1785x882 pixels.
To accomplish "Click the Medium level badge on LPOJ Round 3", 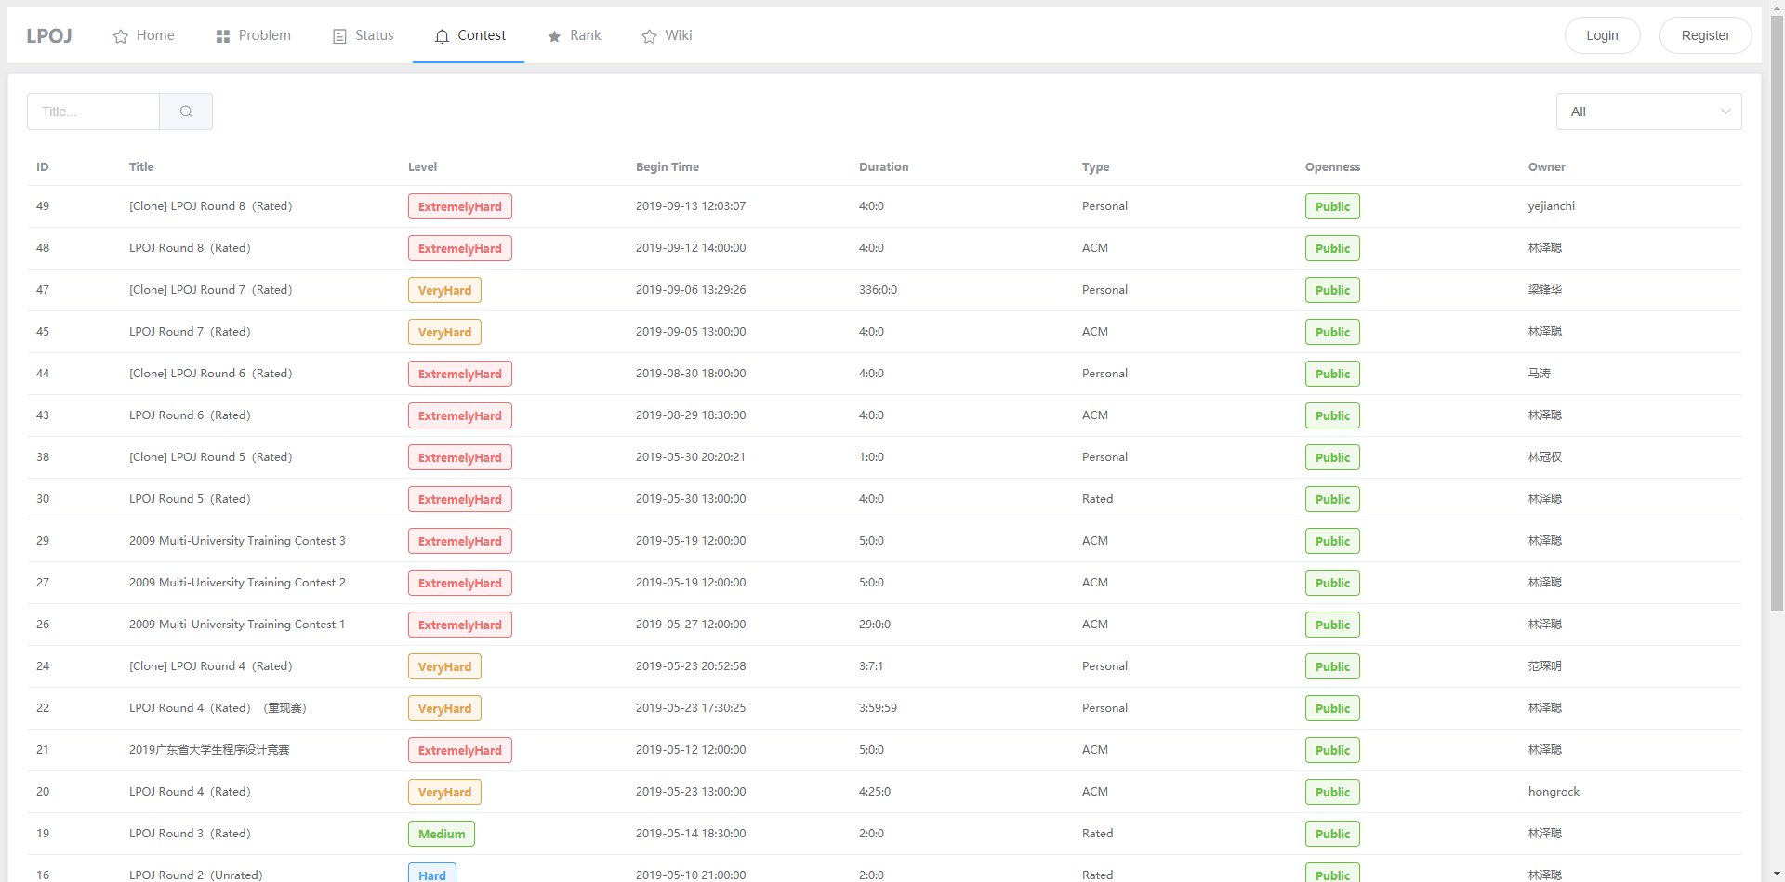I will click(441, 833).
